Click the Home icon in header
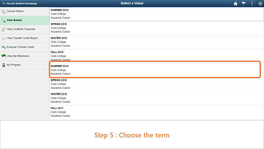This screenshot has width=264, height=149. (x=236, y=3)
